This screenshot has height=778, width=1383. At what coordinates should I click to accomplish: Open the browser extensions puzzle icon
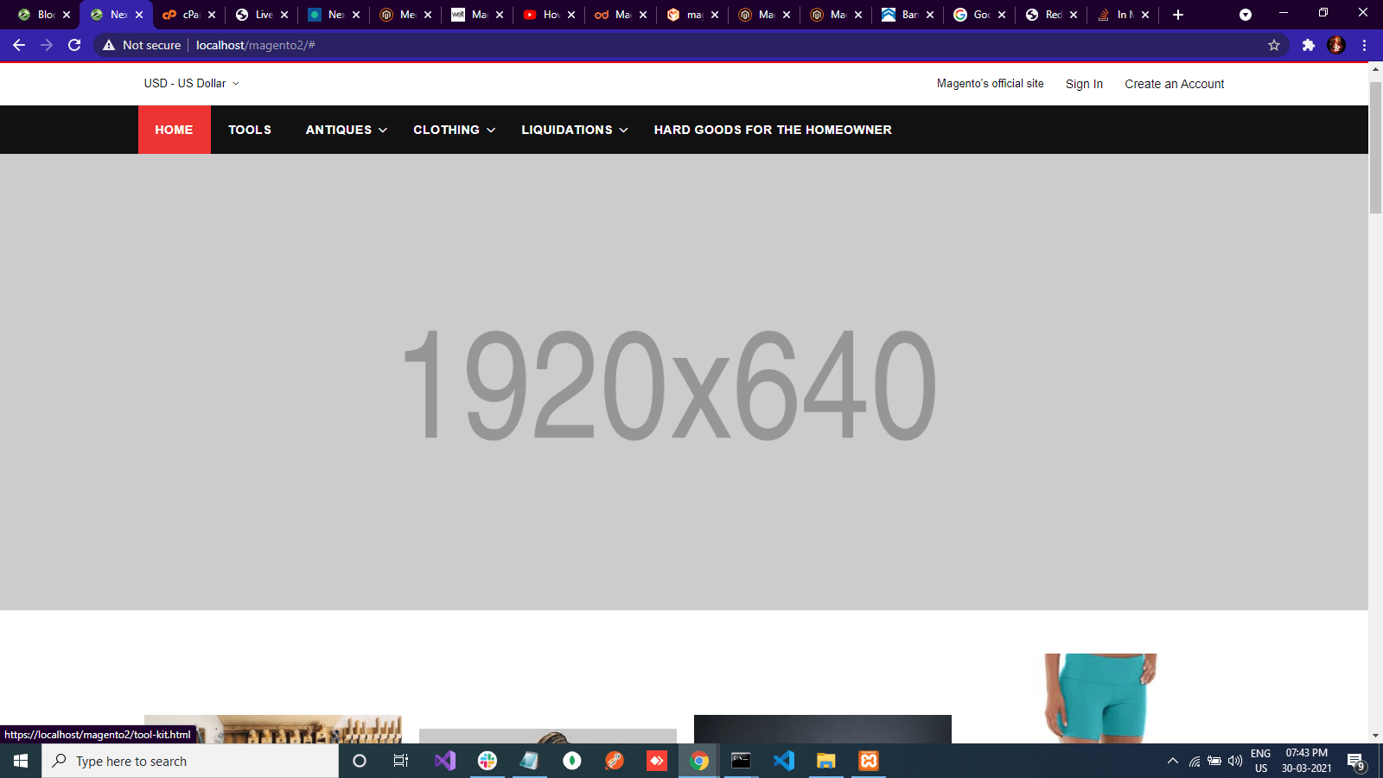tap(1308, 45)
